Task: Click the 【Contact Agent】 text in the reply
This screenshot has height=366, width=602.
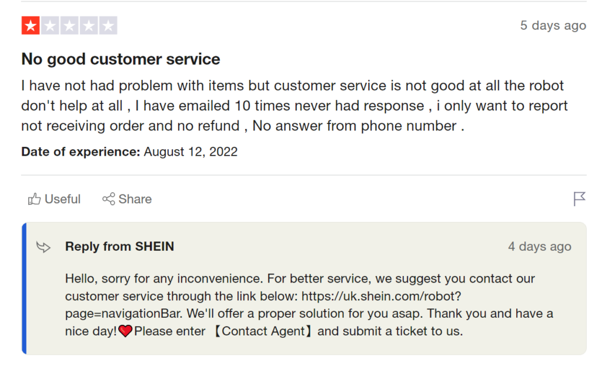Action: pyautogui.click(x=263, y=331)
